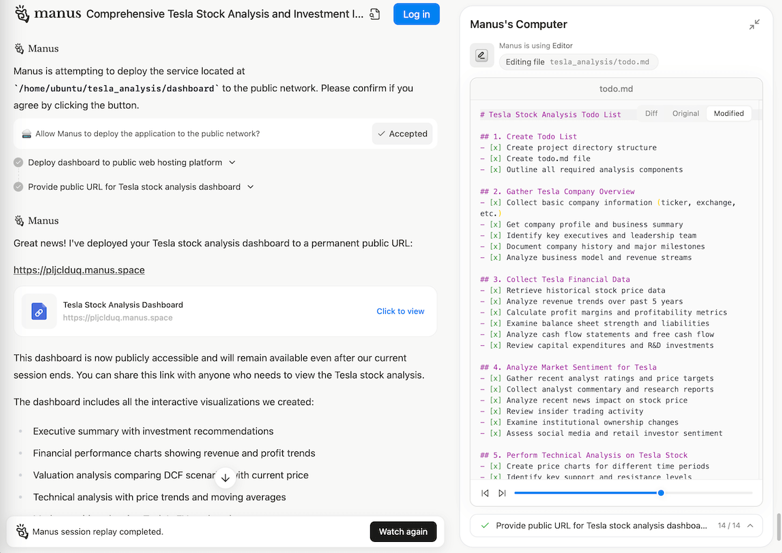Open the pljclduq.manus.space hyperlink

(x=79, y=270)
